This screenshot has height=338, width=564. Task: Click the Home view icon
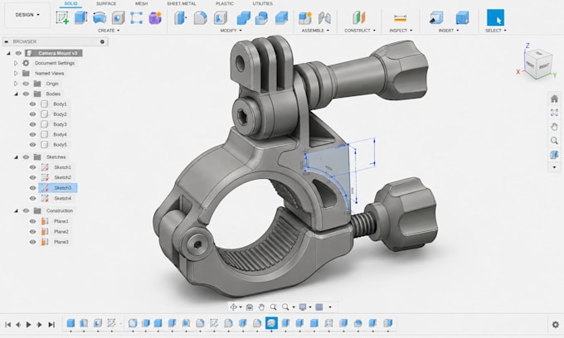click(x=554, y=99)
